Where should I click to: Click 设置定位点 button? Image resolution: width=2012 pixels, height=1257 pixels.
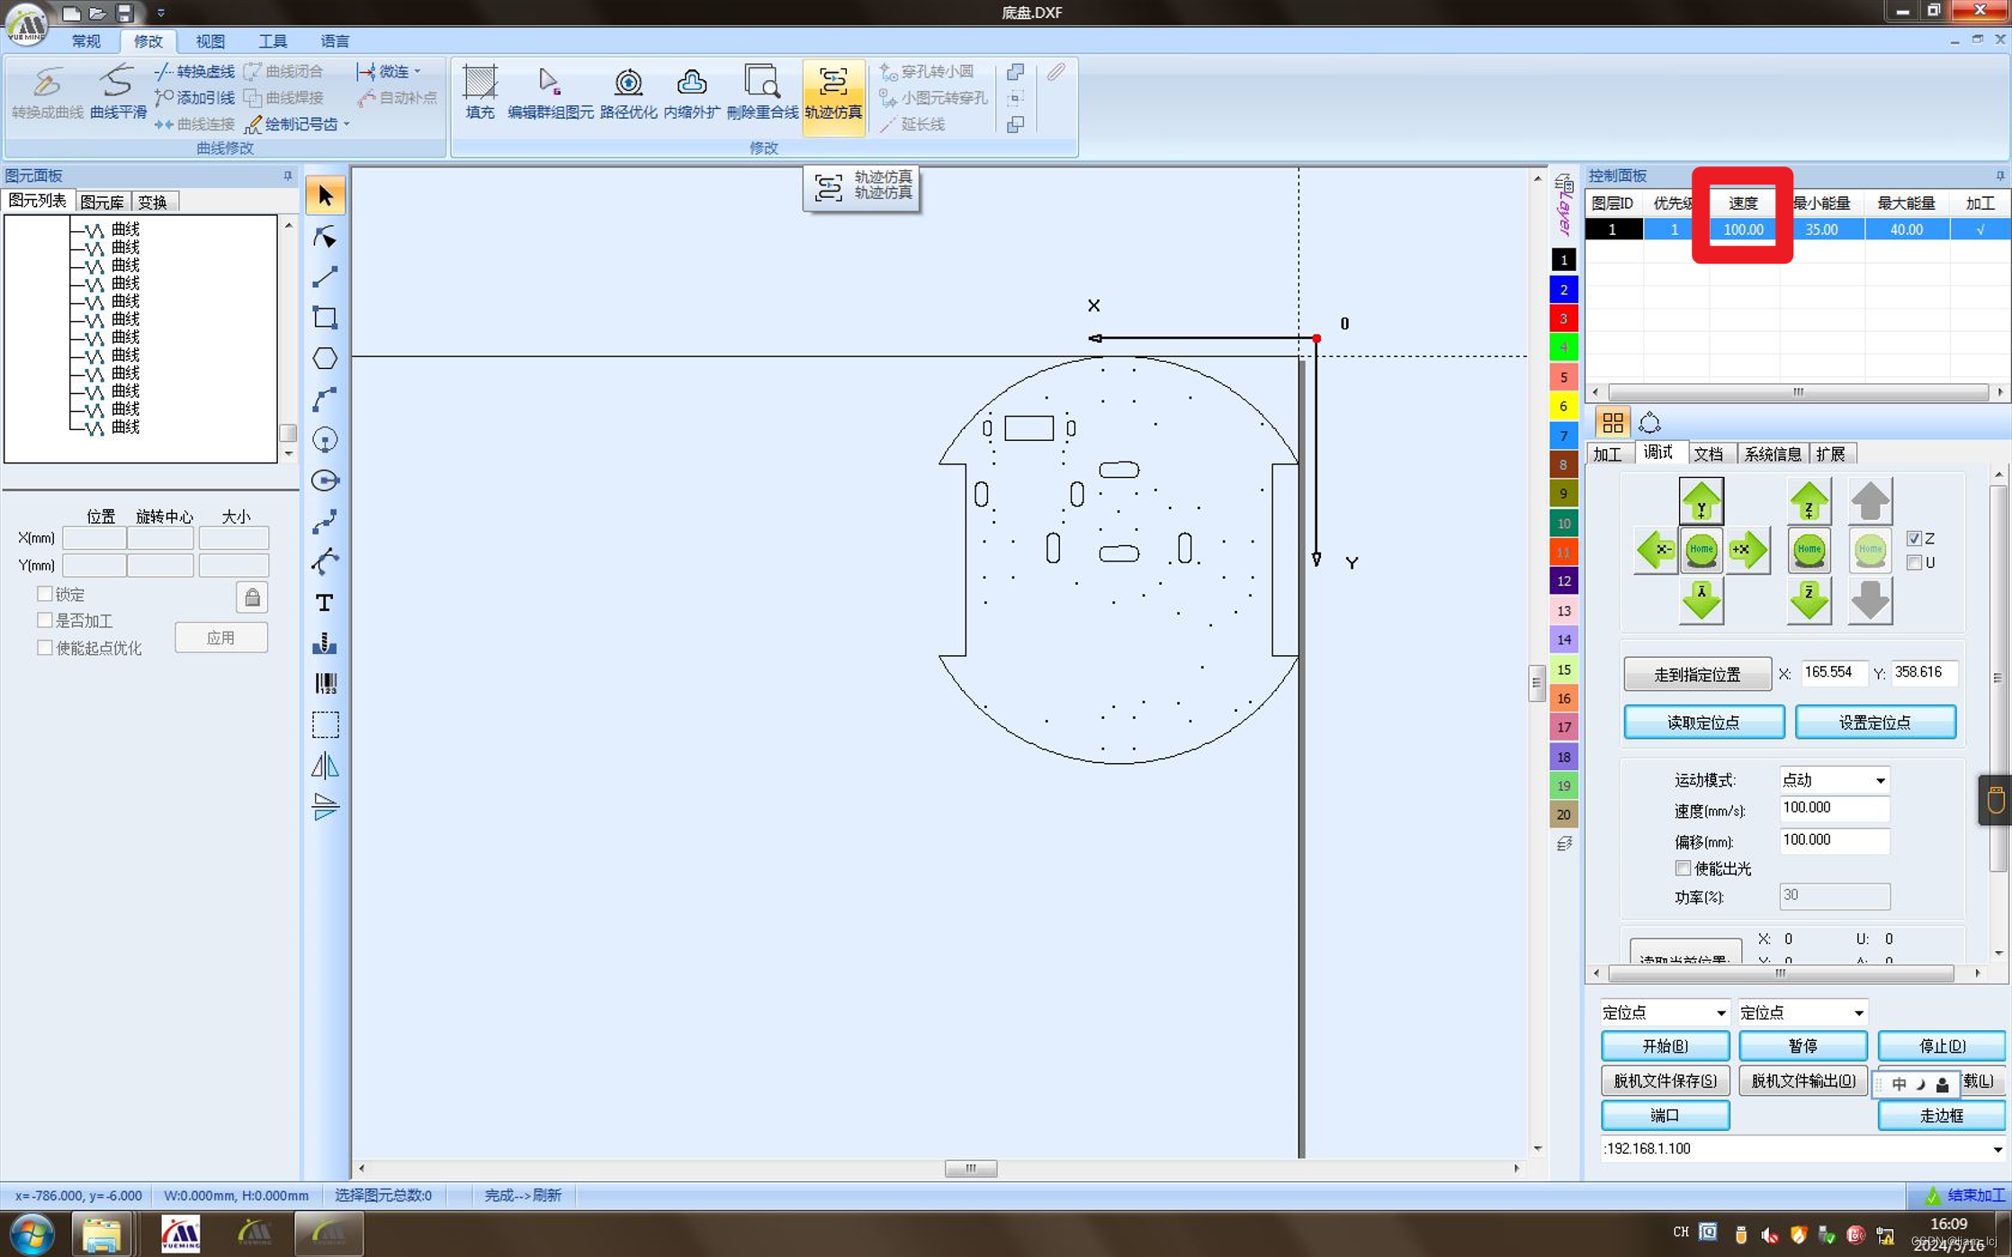pyautogui.click(x=1875, y=722)
